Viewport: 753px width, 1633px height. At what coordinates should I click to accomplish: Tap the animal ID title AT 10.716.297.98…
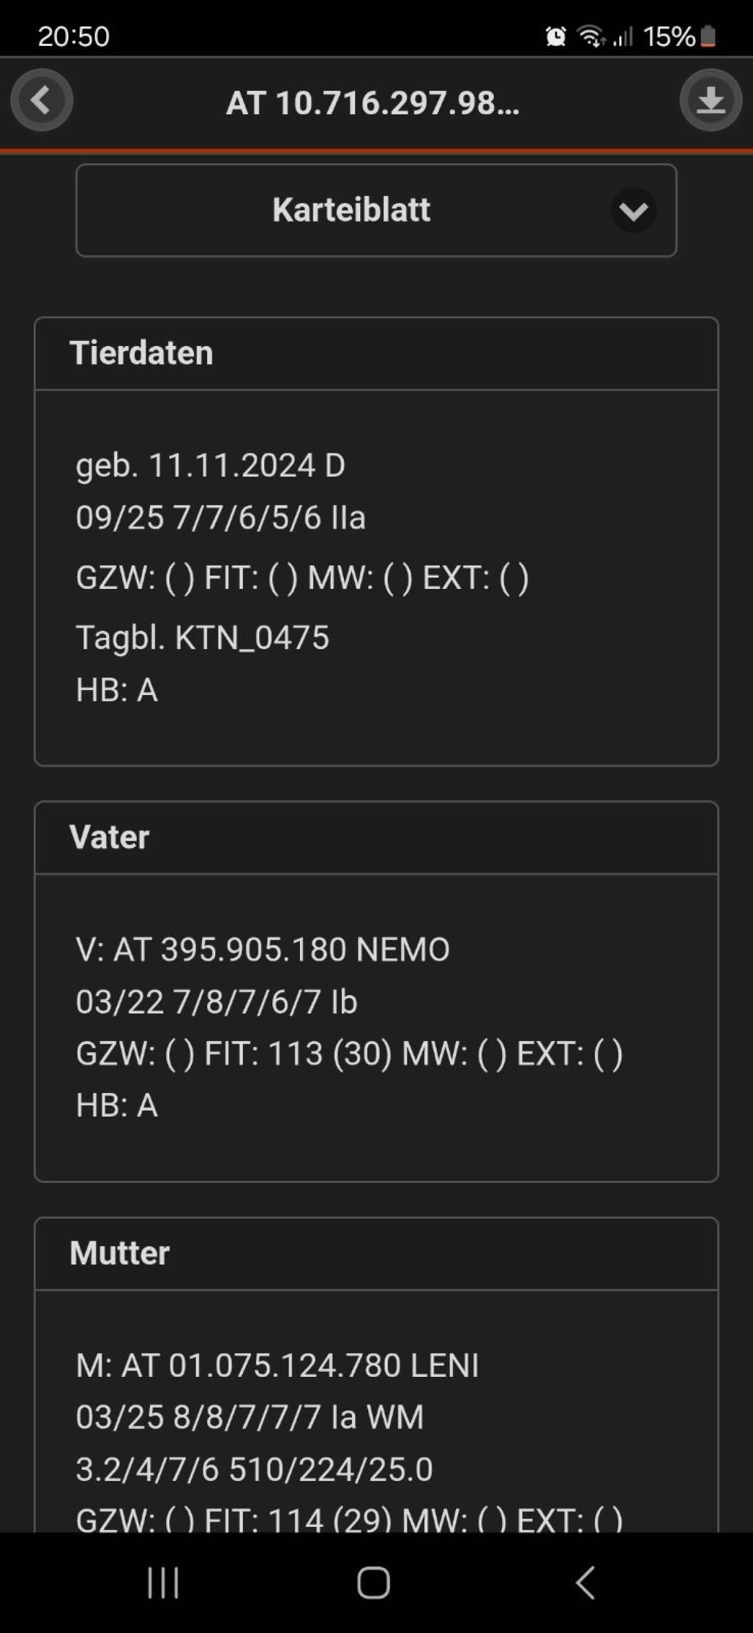(373, 103)
